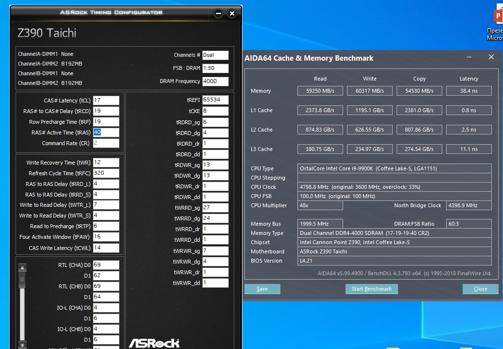Click Memory Write result 60317 MB/s
This screenshot has height=349, width=503.
click(370, 91)
